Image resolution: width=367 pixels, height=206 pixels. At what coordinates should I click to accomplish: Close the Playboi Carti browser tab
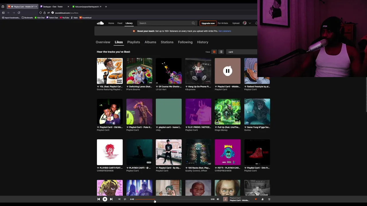(36, 7)
